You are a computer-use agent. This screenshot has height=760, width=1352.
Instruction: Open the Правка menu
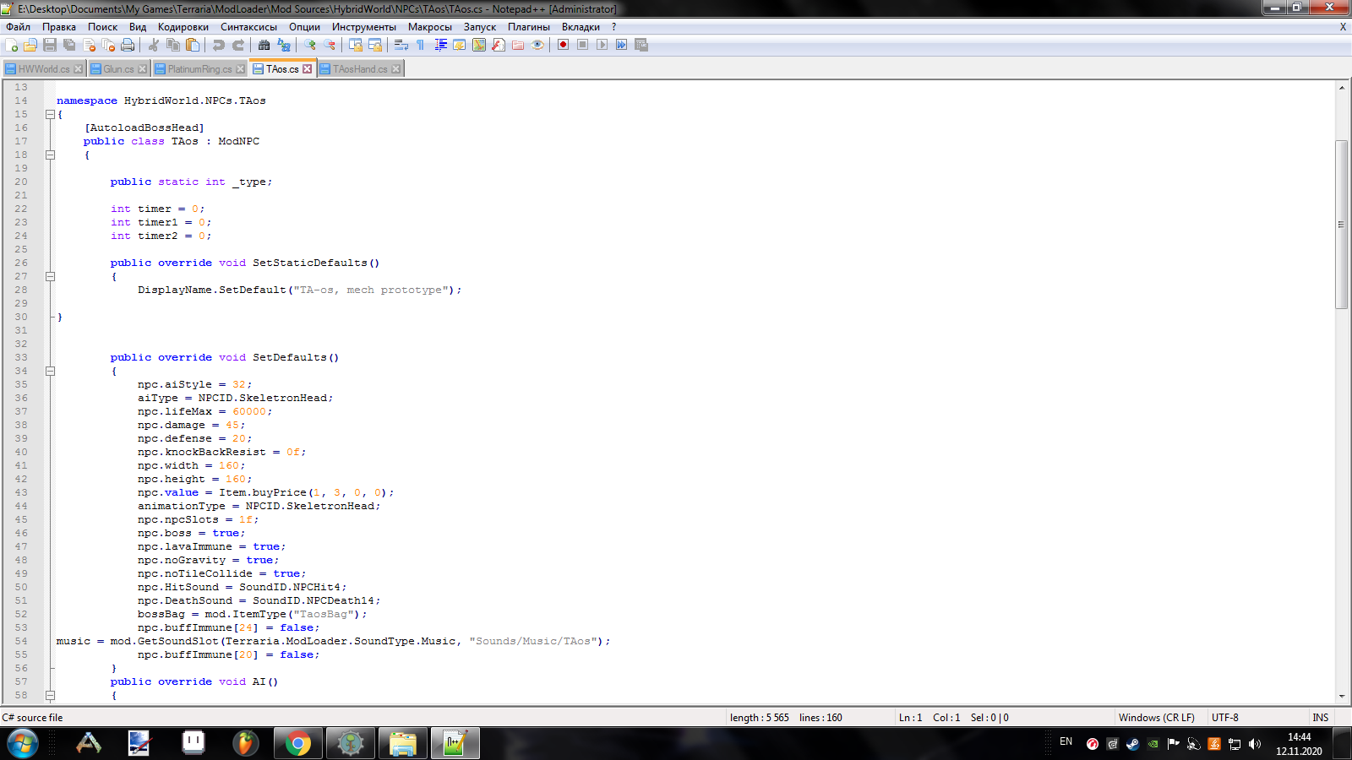[x=59, y=27]
